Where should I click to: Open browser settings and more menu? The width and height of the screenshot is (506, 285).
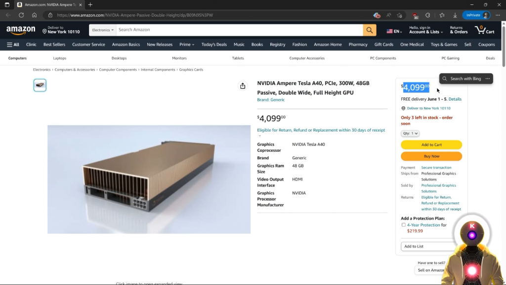(498, 15)
